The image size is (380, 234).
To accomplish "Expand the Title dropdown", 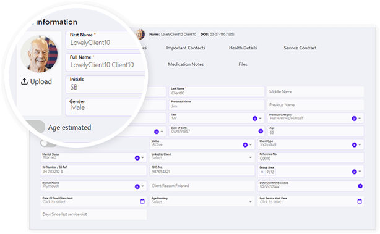I will 260,119.
